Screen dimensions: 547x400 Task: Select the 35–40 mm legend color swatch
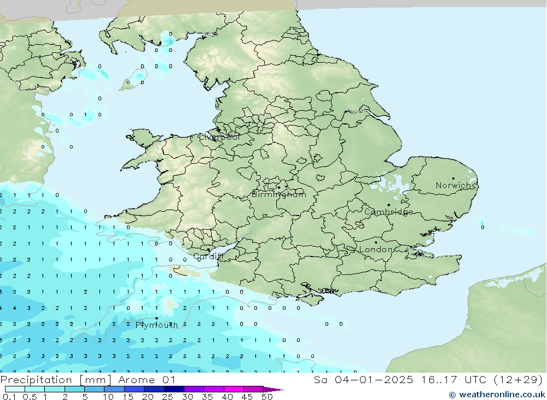tap(214, 389)
